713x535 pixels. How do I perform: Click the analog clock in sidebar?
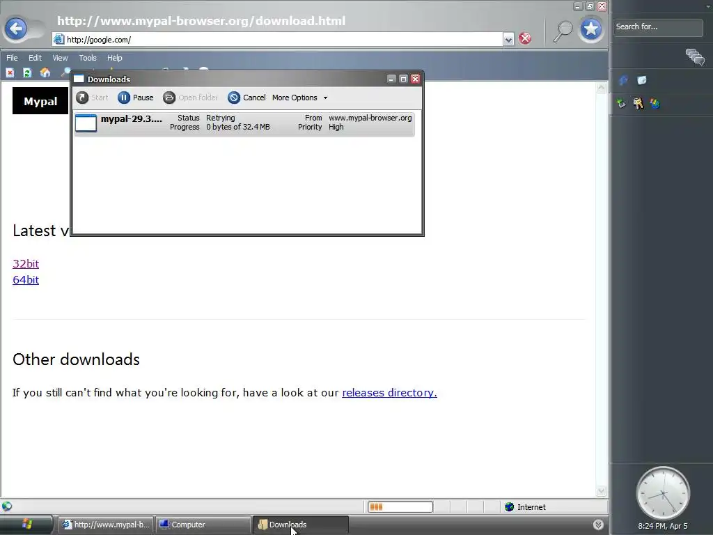pos(663,494)
